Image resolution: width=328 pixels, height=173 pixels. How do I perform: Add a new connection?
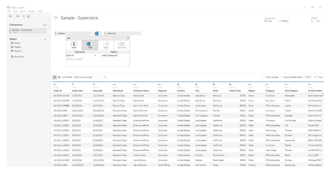45,25
